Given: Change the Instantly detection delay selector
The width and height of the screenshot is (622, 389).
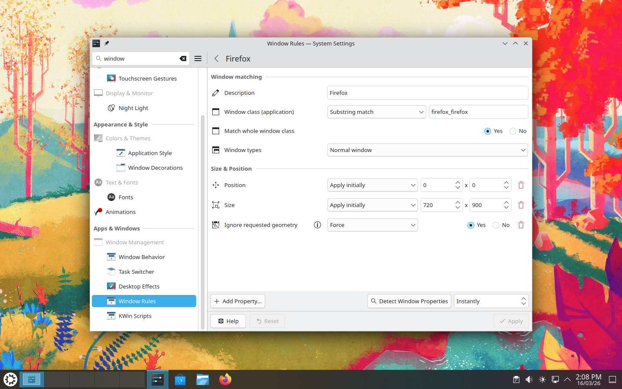Looking at the screenshot, I should click(491, 301).
